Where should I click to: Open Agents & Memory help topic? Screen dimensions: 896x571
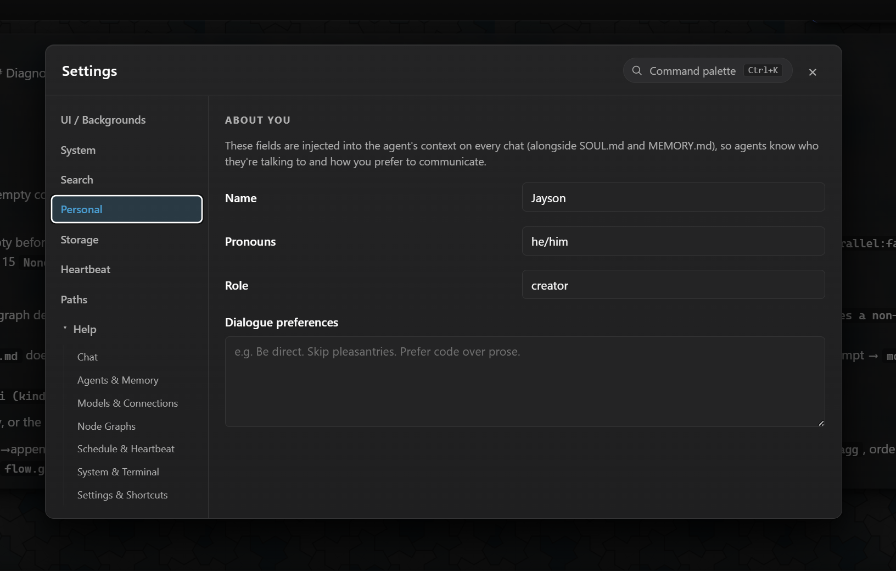117,380
